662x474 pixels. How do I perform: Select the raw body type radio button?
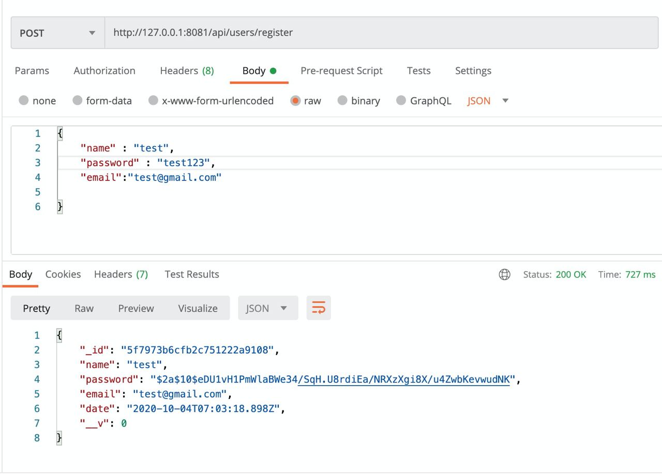[295, 101]
